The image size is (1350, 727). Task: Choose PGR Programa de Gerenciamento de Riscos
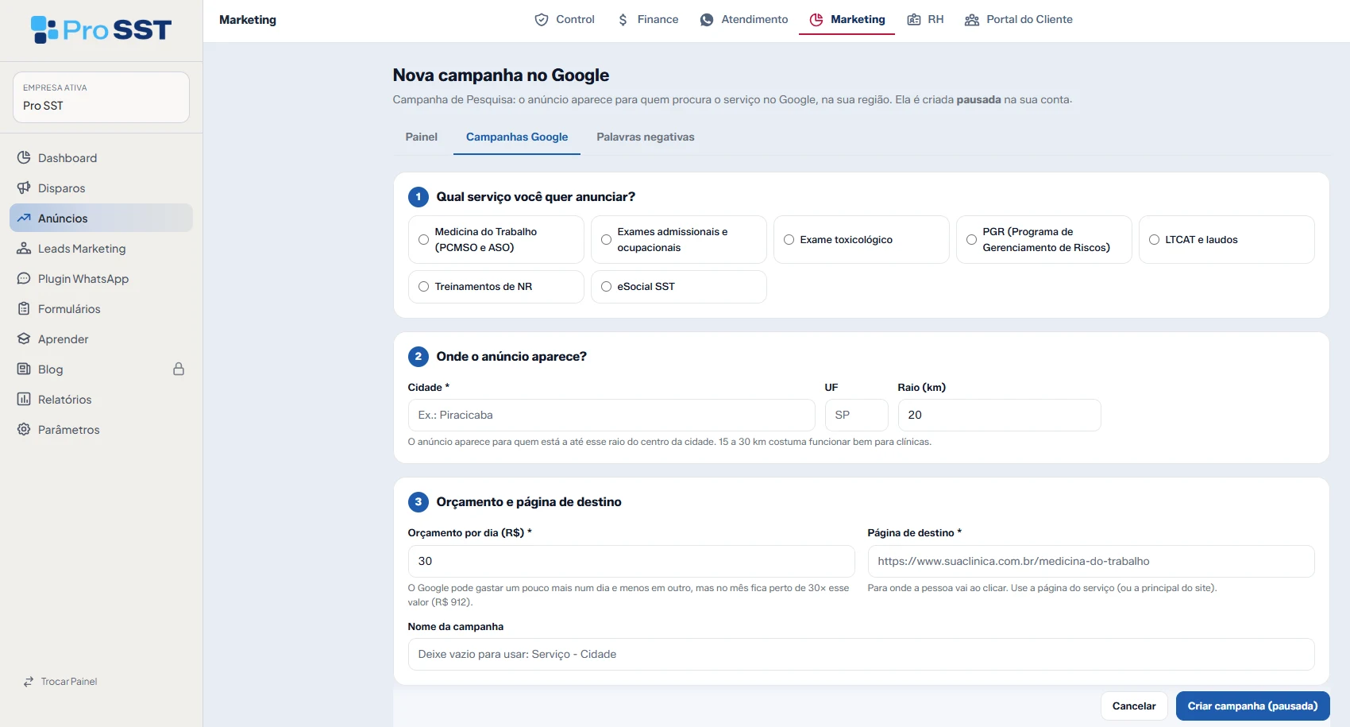[x=1043, y=239]
